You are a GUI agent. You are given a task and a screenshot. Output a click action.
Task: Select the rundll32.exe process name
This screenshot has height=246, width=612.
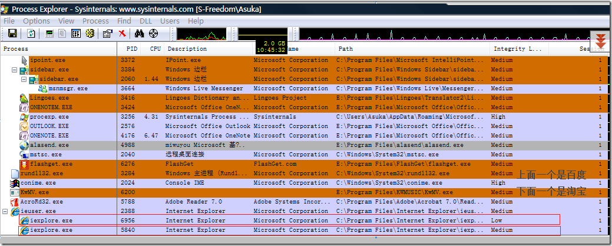[x=42, y=173]
